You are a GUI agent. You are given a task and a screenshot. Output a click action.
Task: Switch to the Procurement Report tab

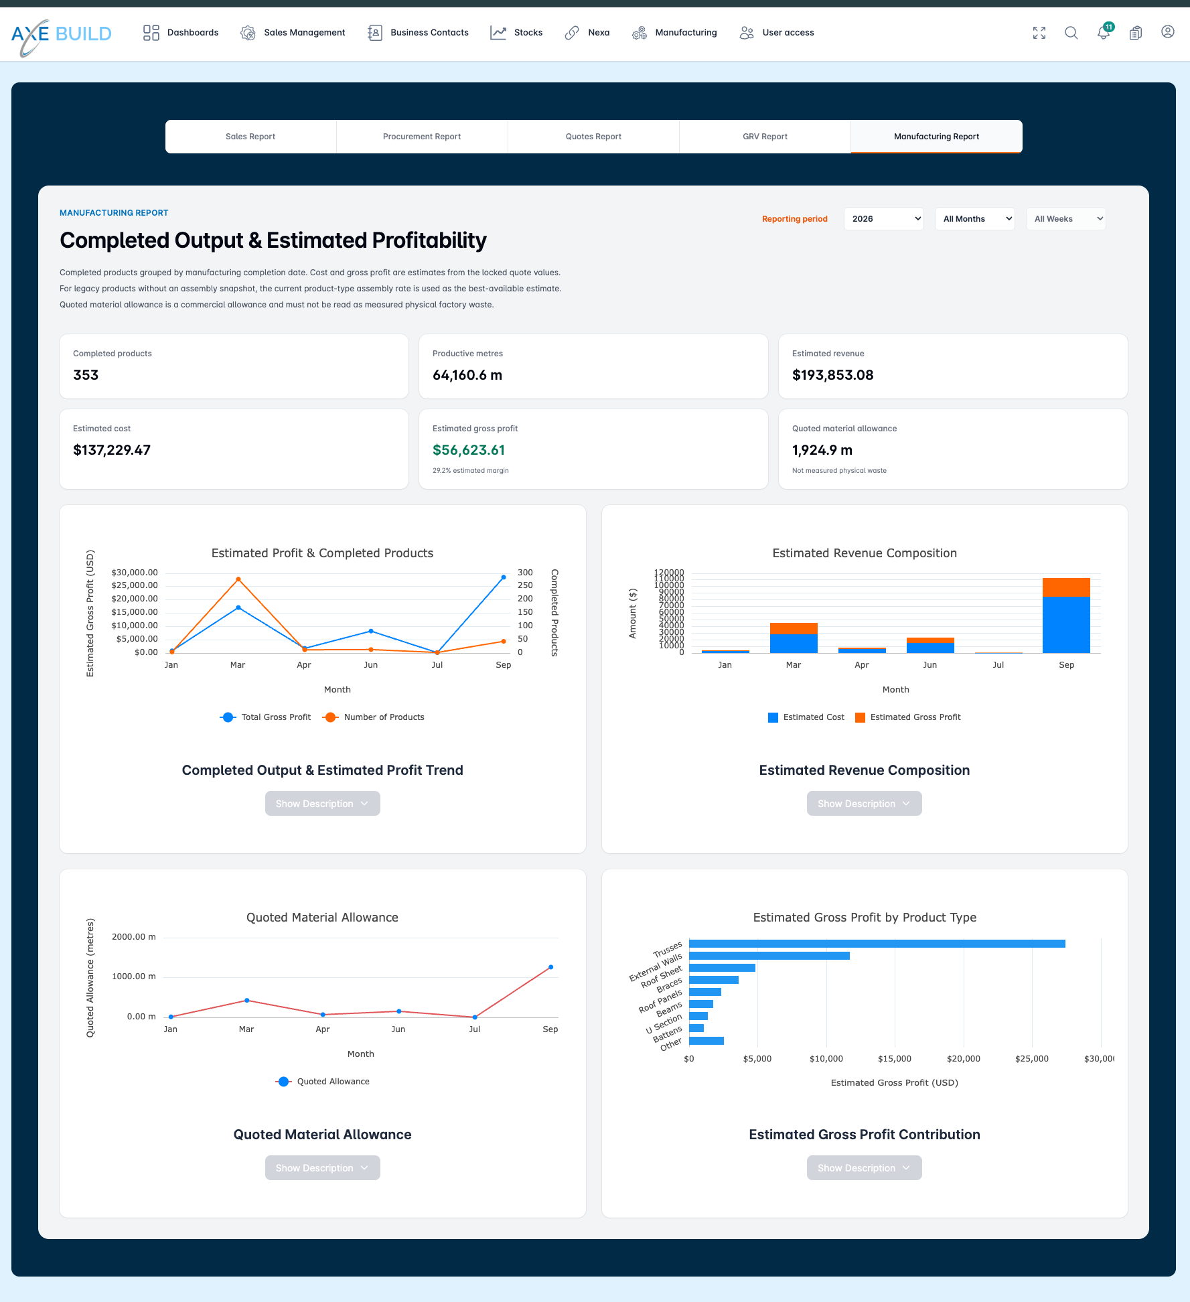coord(423,137)
